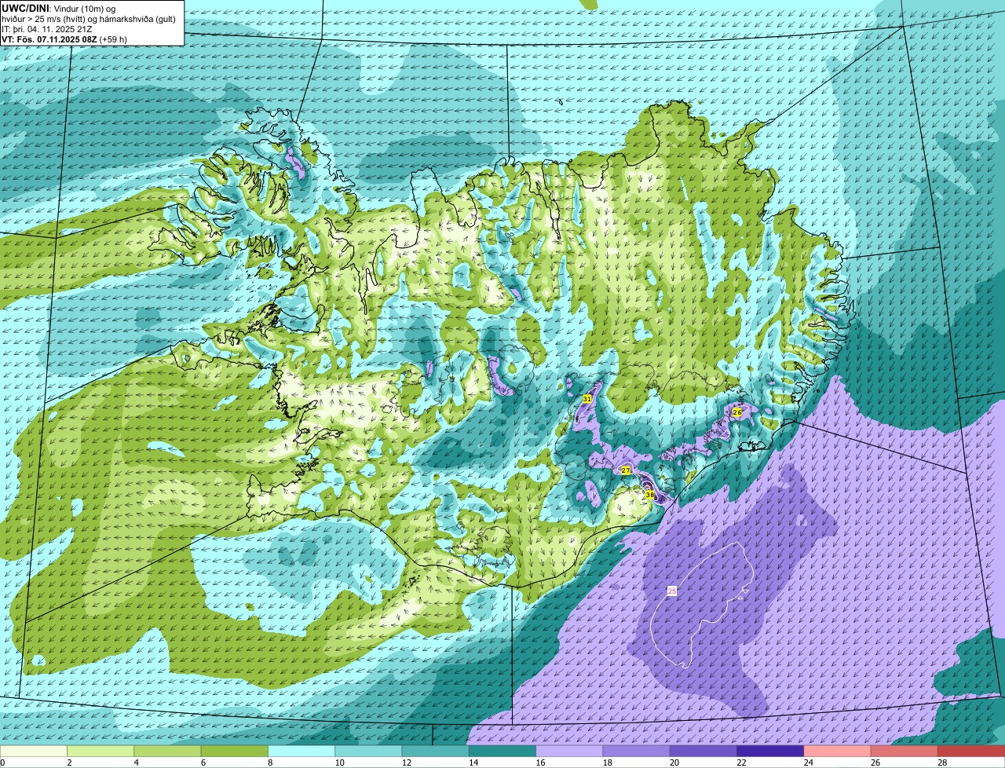This screenshot has width=1005, height=768.
Task: Click the valid time 'VT: Fös. 07.11.2025 08Z'
Action: (x=49, y=39)
